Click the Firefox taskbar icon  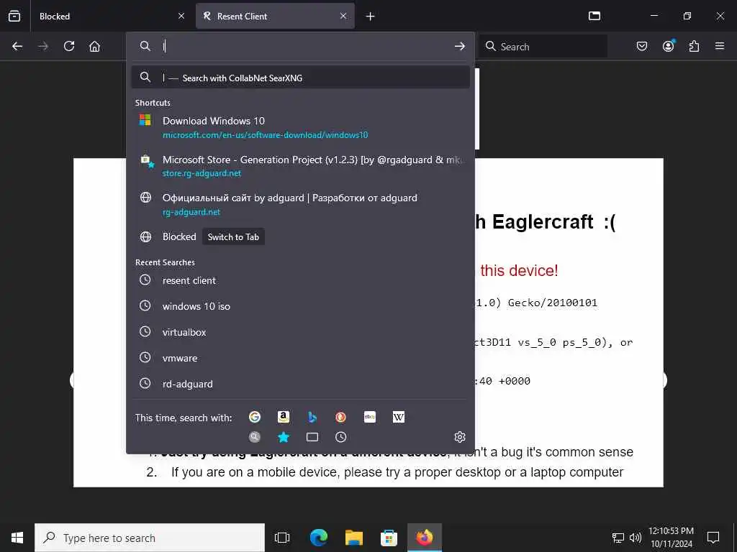[425, 538]
